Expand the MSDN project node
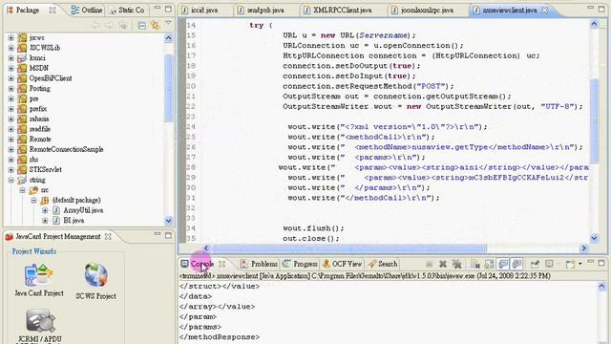611x344 pixels. click(x=11, y=68)
